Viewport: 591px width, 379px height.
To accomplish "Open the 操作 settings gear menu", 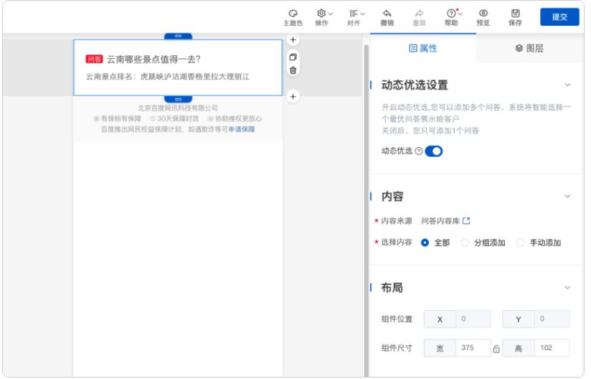I will click(323, 18).
